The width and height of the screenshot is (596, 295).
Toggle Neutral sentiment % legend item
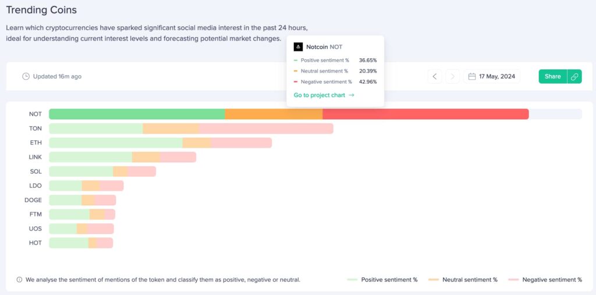(x=463, y=280)
